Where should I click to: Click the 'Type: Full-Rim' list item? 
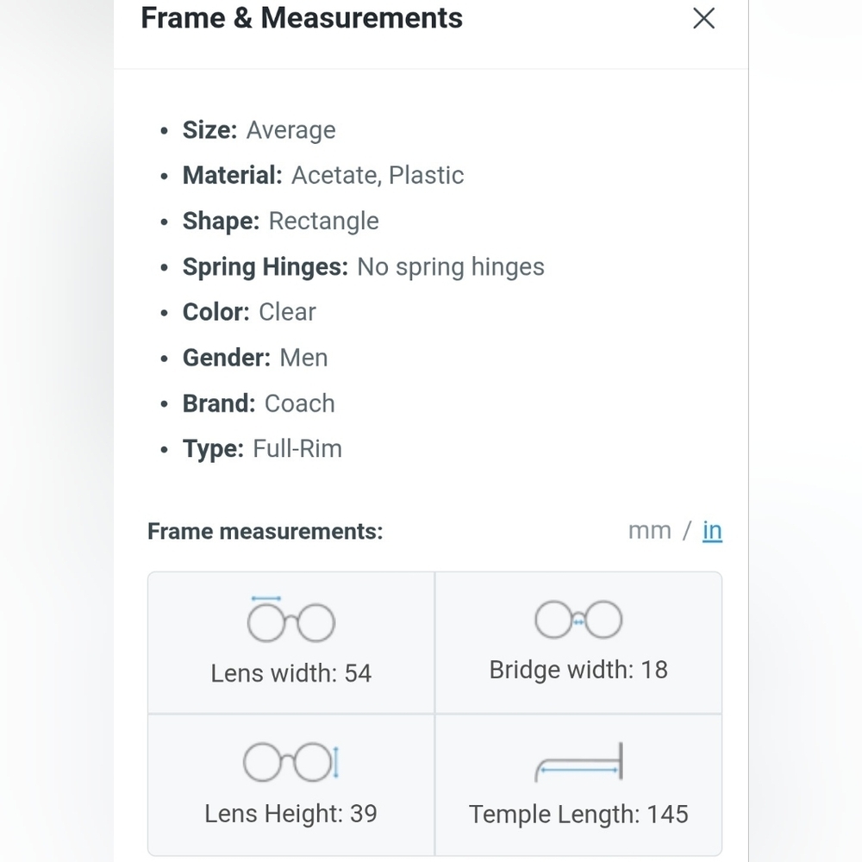coord(262,449)
